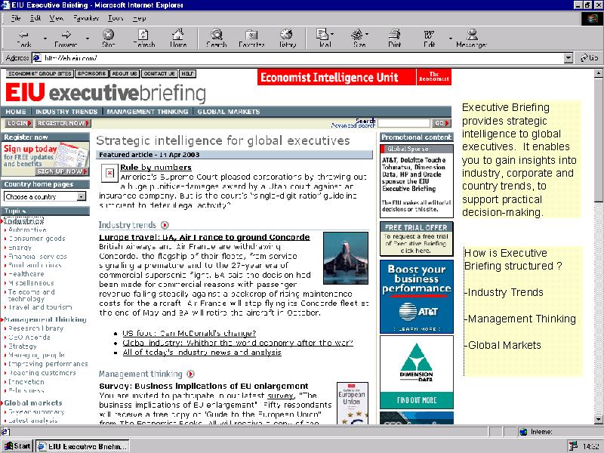Open the Forward button history dropdown arrow

click(88, 39)
